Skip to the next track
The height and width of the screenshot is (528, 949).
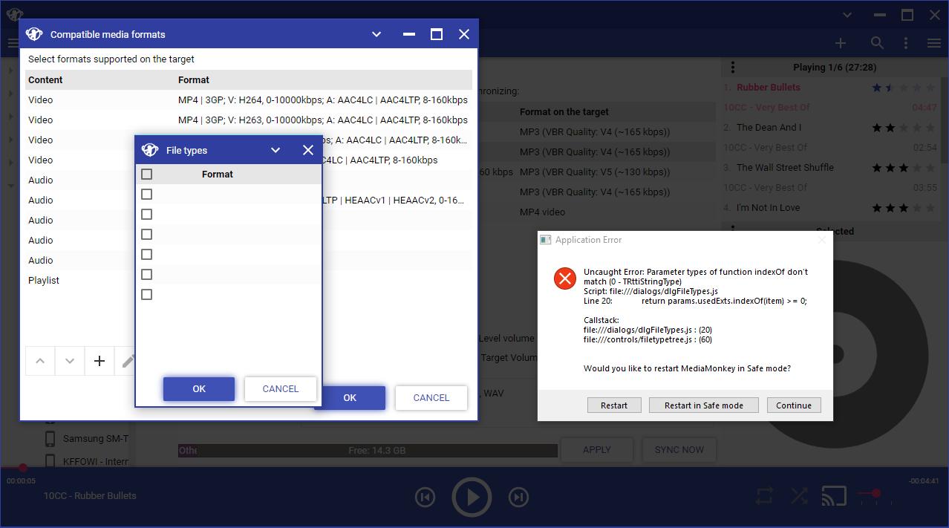[518, 497]
